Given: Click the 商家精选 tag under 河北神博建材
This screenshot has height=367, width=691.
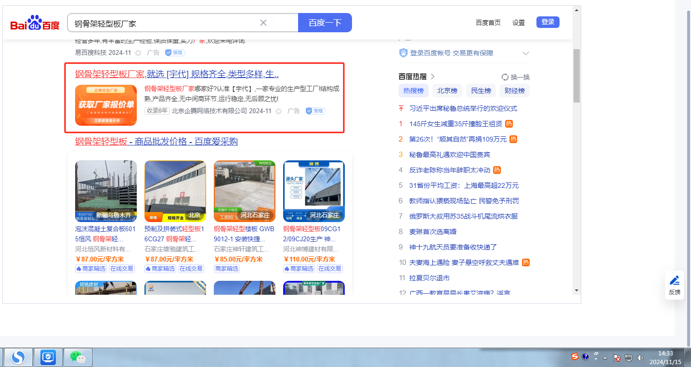Looking at the screenshot, I should 299,269.
